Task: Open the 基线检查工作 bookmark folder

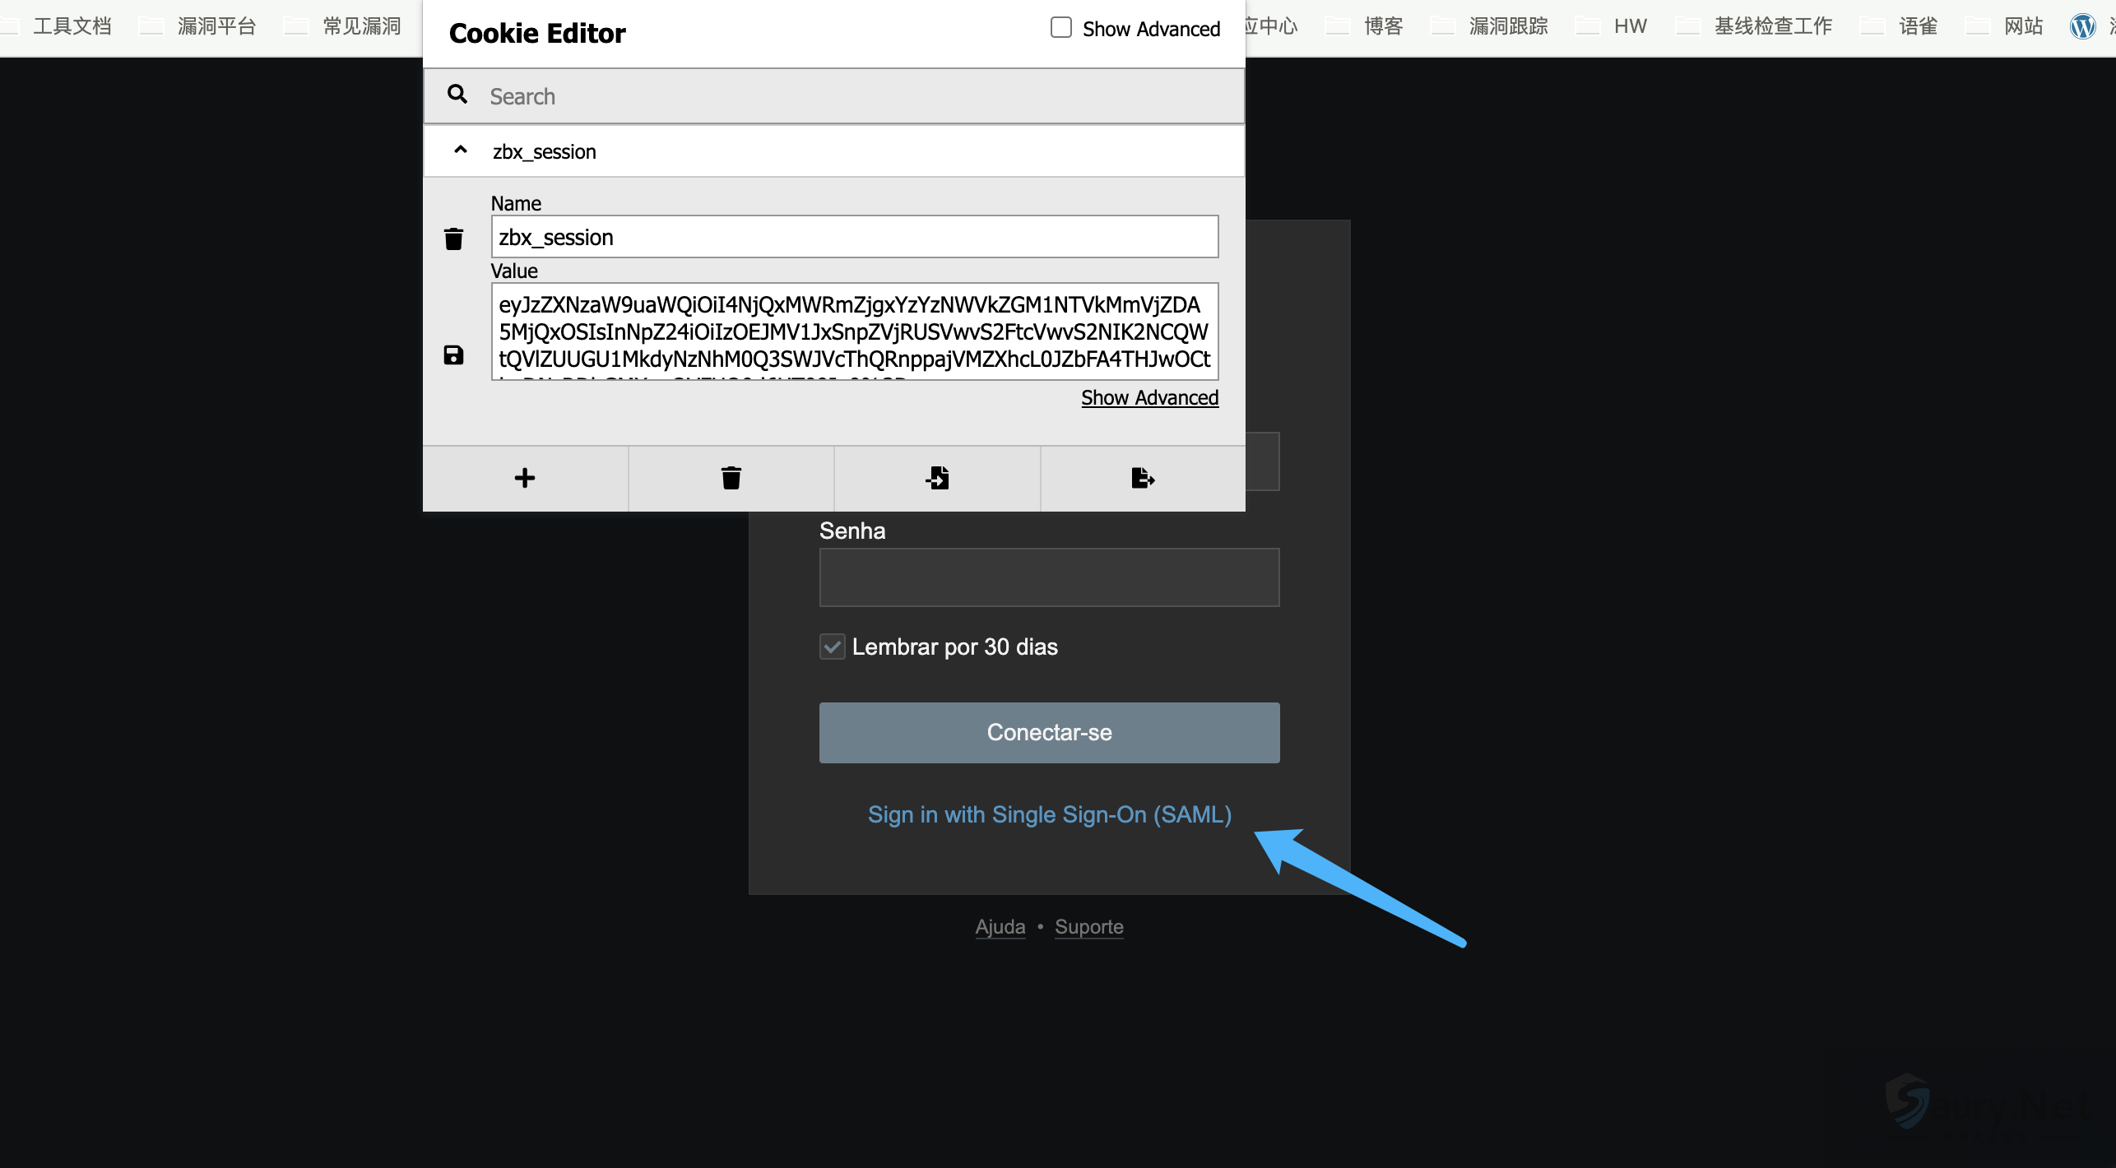Action: pos(1772,26)
